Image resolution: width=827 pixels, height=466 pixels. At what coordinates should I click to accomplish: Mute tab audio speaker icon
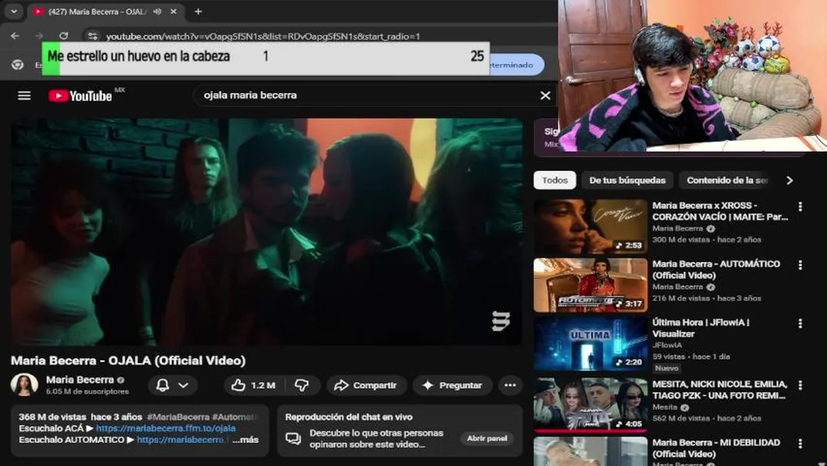coord(159,11)
